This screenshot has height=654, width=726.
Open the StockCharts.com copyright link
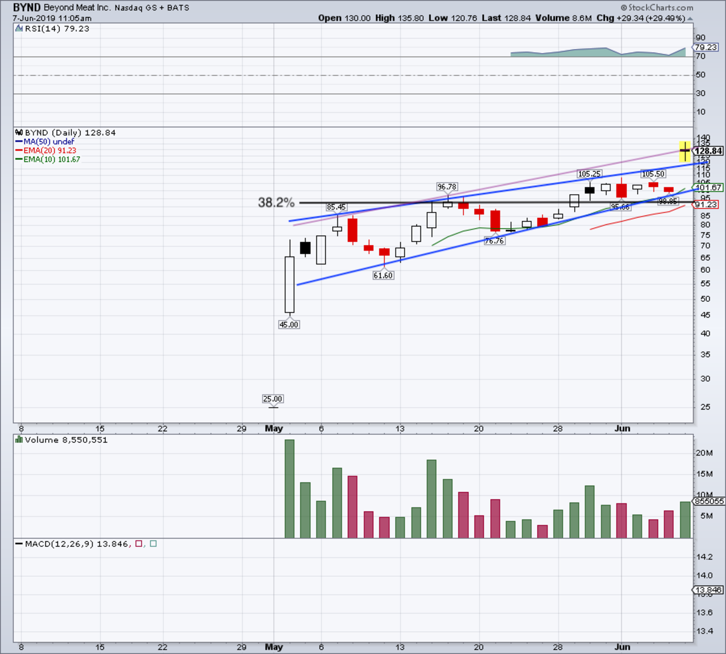[656, 7]
